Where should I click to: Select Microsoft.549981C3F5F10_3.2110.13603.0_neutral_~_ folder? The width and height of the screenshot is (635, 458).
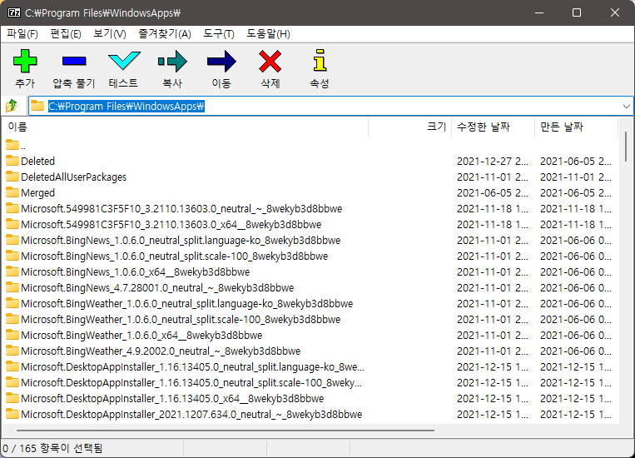click(x=181, y=209)
